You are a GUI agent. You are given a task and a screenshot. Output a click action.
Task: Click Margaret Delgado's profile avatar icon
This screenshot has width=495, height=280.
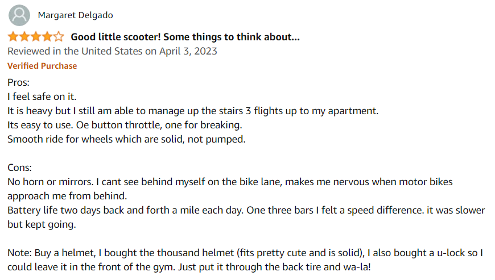click(x=19, y=15)
